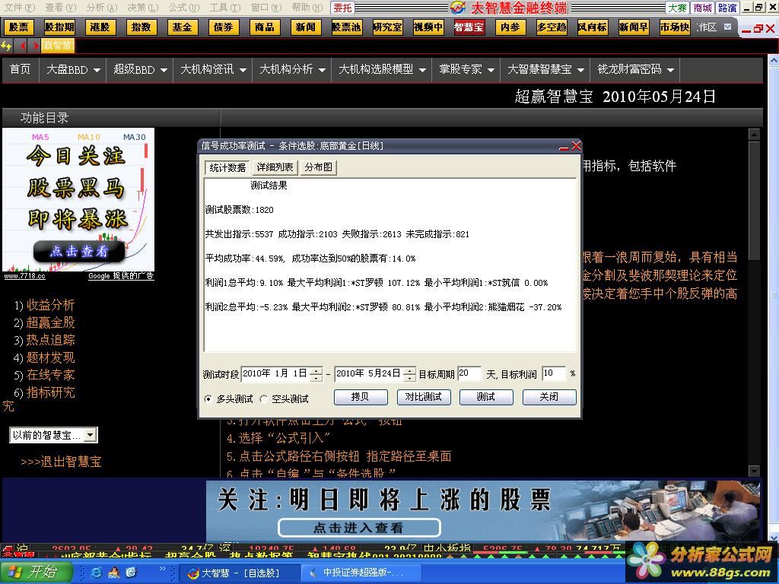
Task: Open the 视频中 toolbar button
Action: tap(428, 27)
